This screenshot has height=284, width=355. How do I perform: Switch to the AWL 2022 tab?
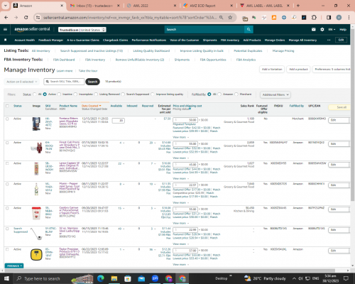[151, 6]
